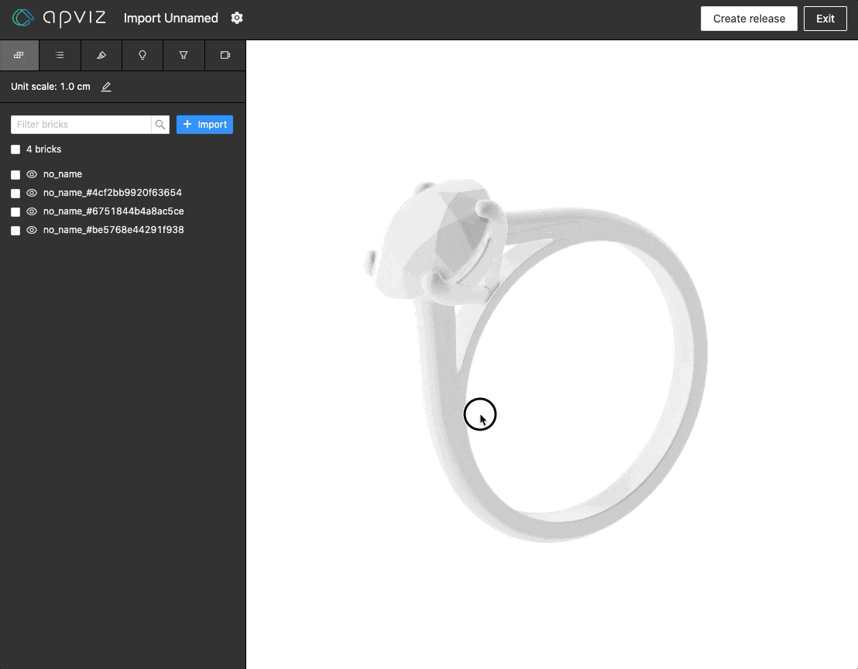Hide brick no_name_#be5768e44291f938 via eye

32,230
